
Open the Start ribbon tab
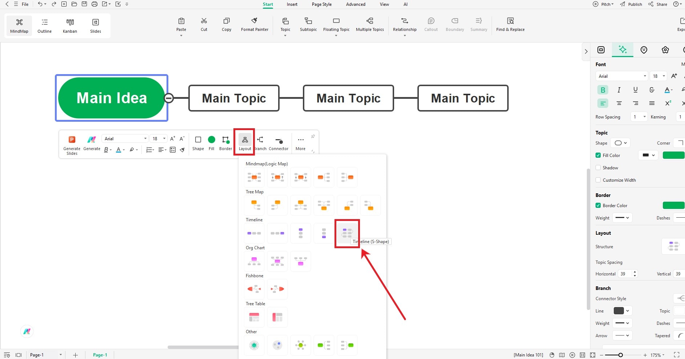[x=268, y=4]
